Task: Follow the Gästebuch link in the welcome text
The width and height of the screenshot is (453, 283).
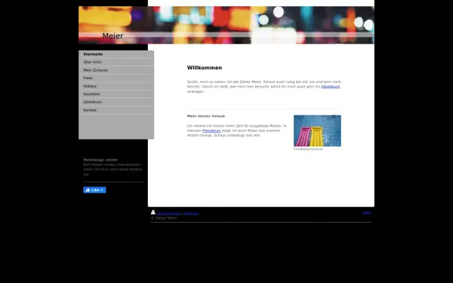Action: tap(331, 87)
